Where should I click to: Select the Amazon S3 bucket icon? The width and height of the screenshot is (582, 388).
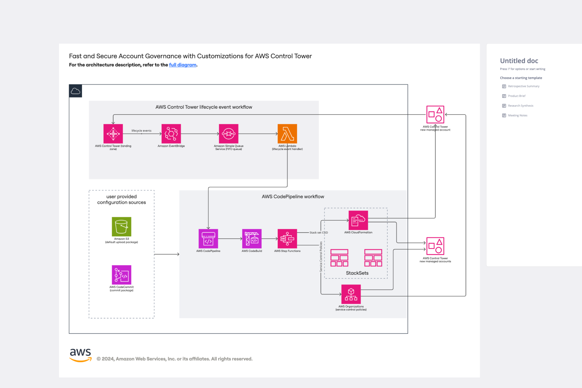click(122, 227)
